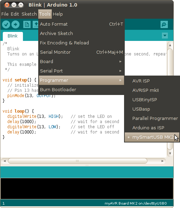Select USBasp programmer
Viewport: 180px width, 208px height.
coord(152,109)
